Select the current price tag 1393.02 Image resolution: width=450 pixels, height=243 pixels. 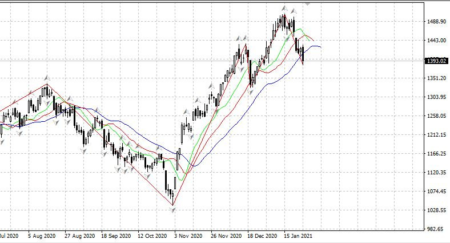click(436, 61)
